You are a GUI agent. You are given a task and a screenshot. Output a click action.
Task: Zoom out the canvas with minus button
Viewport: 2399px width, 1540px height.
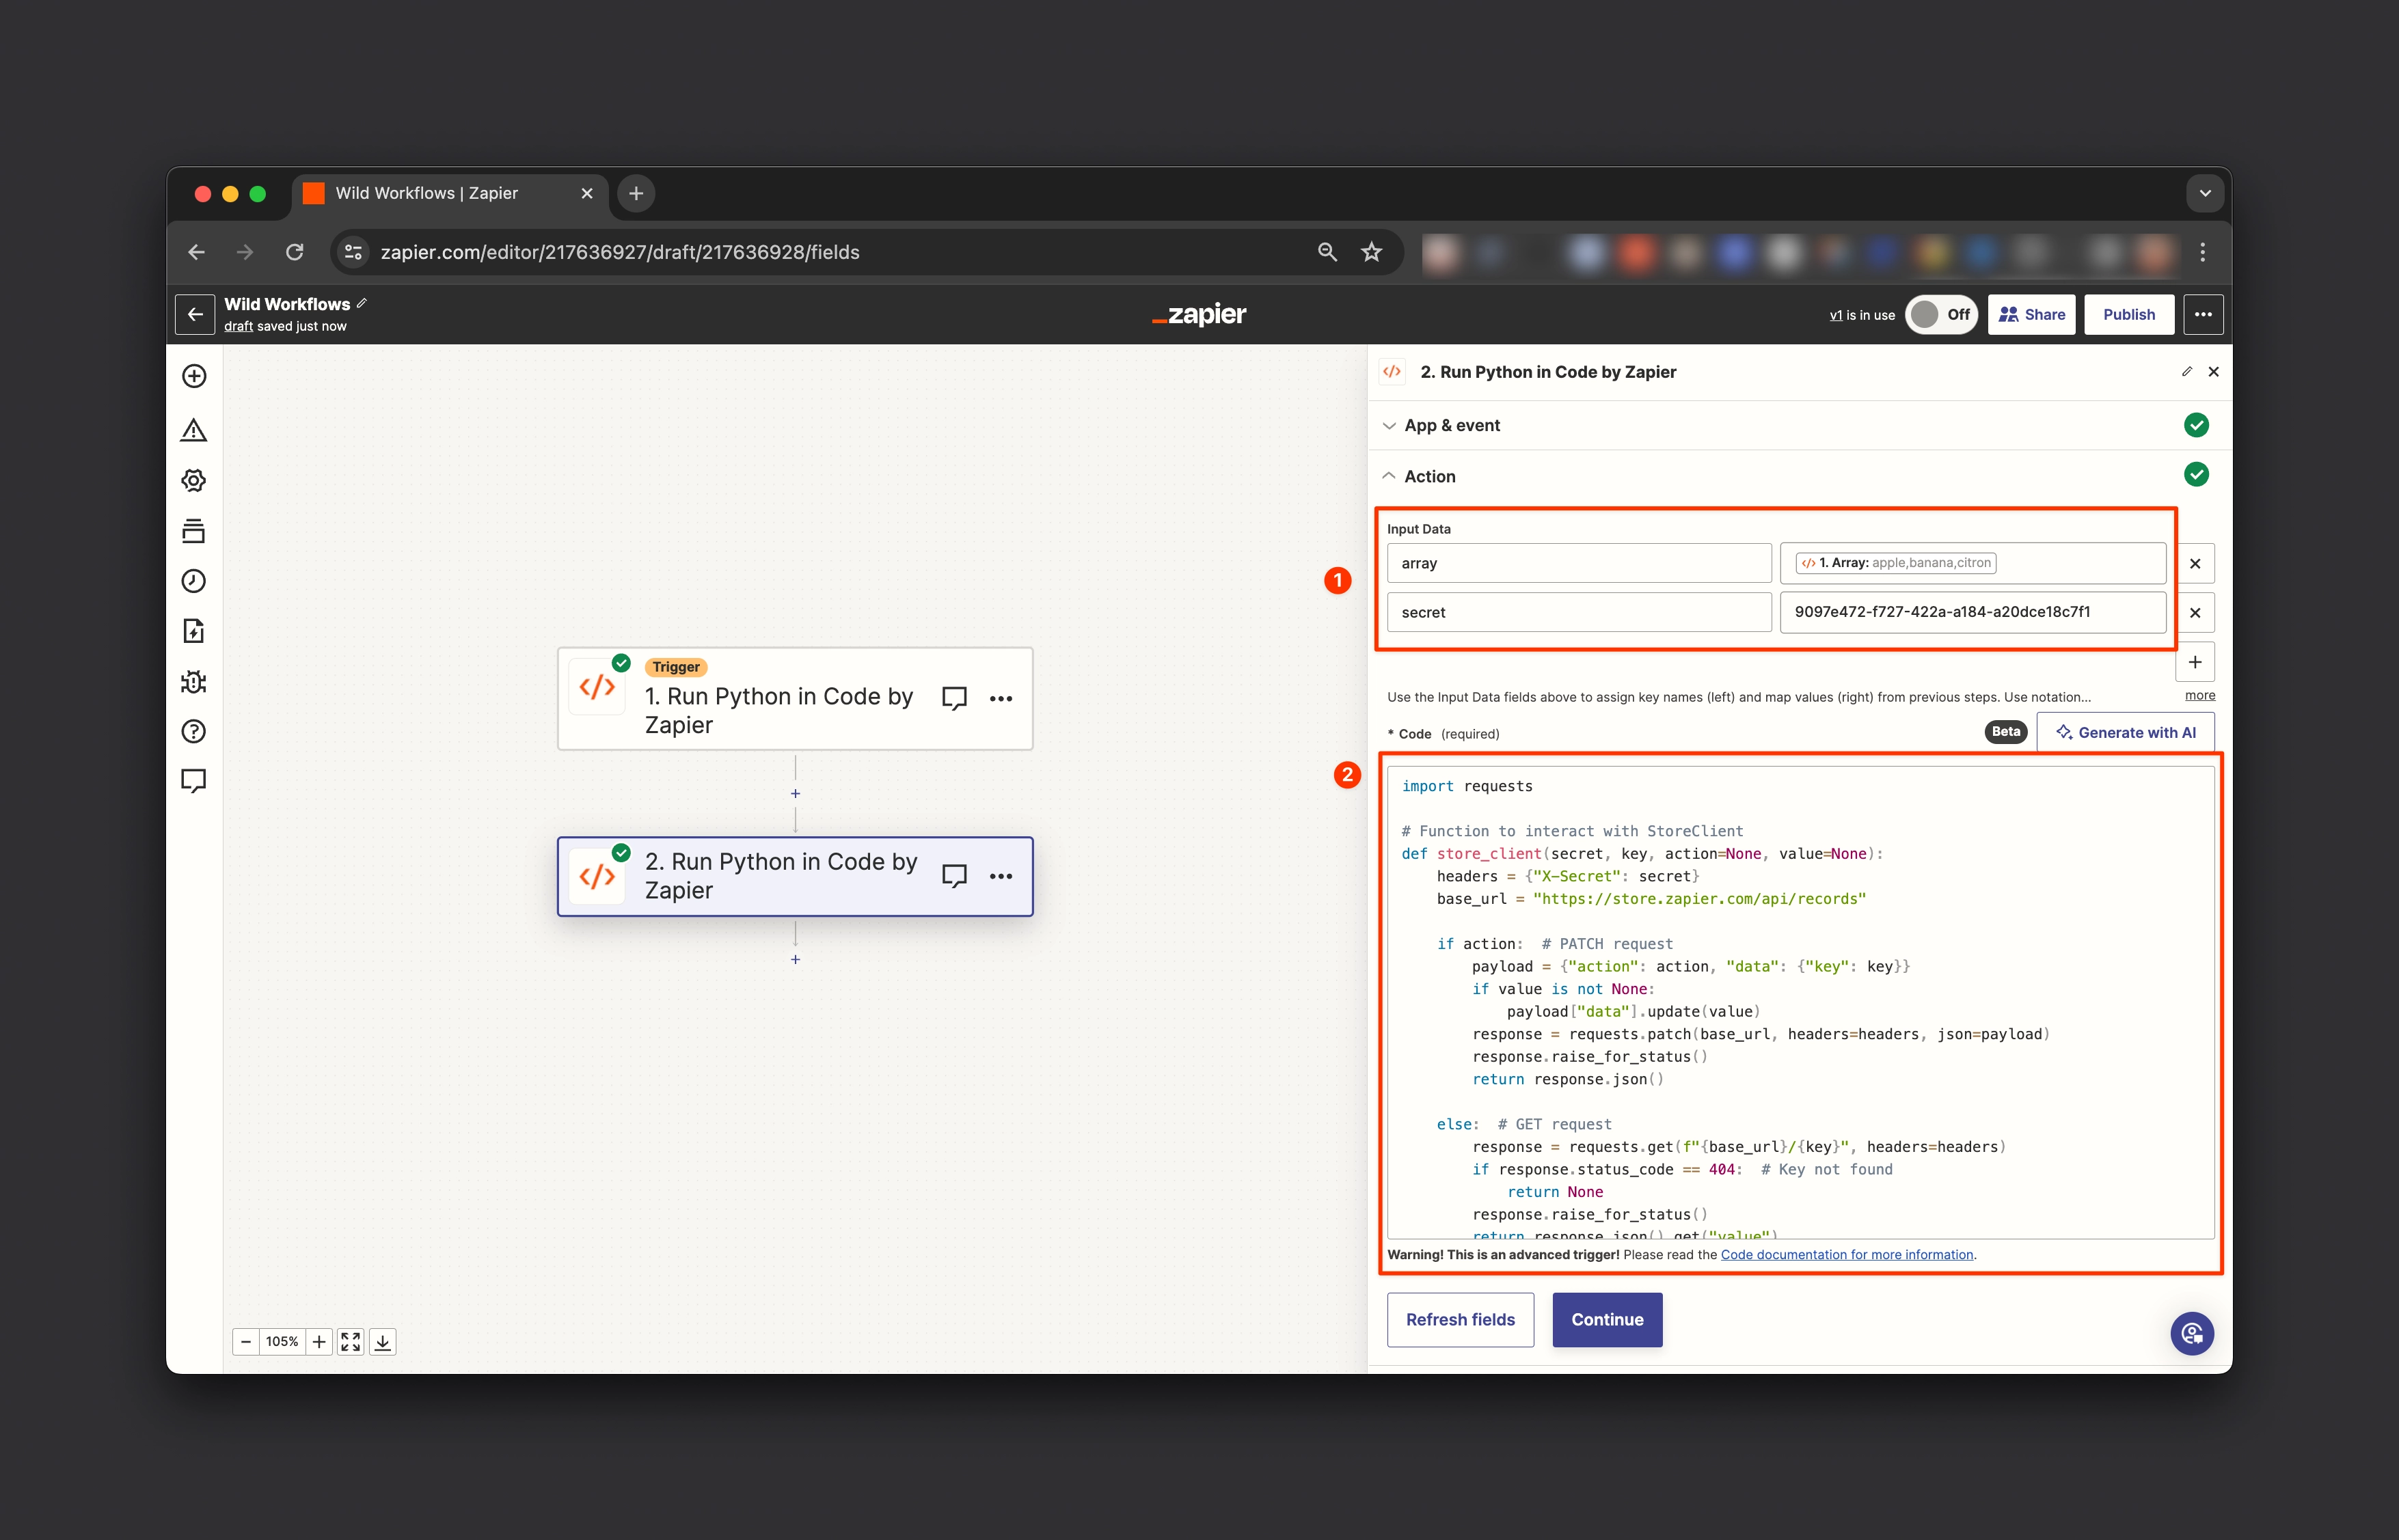point(246,1342)
